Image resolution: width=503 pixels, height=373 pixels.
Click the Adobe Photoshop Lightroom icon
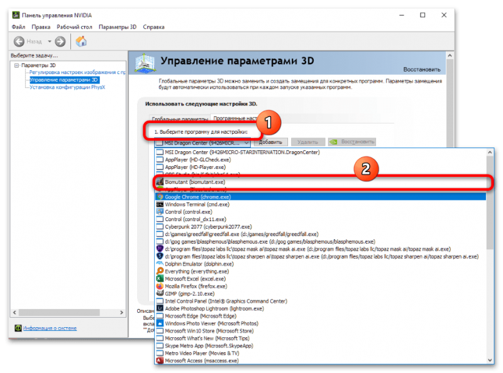(160, 308)
